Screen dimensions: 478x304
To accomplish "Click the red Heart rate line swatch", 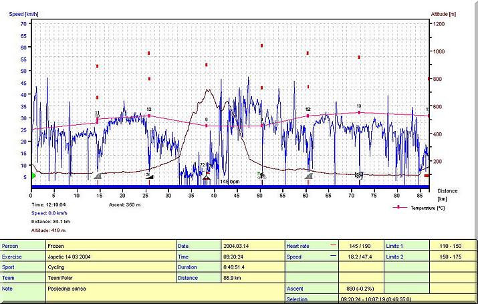I will [x=333, y=245].
